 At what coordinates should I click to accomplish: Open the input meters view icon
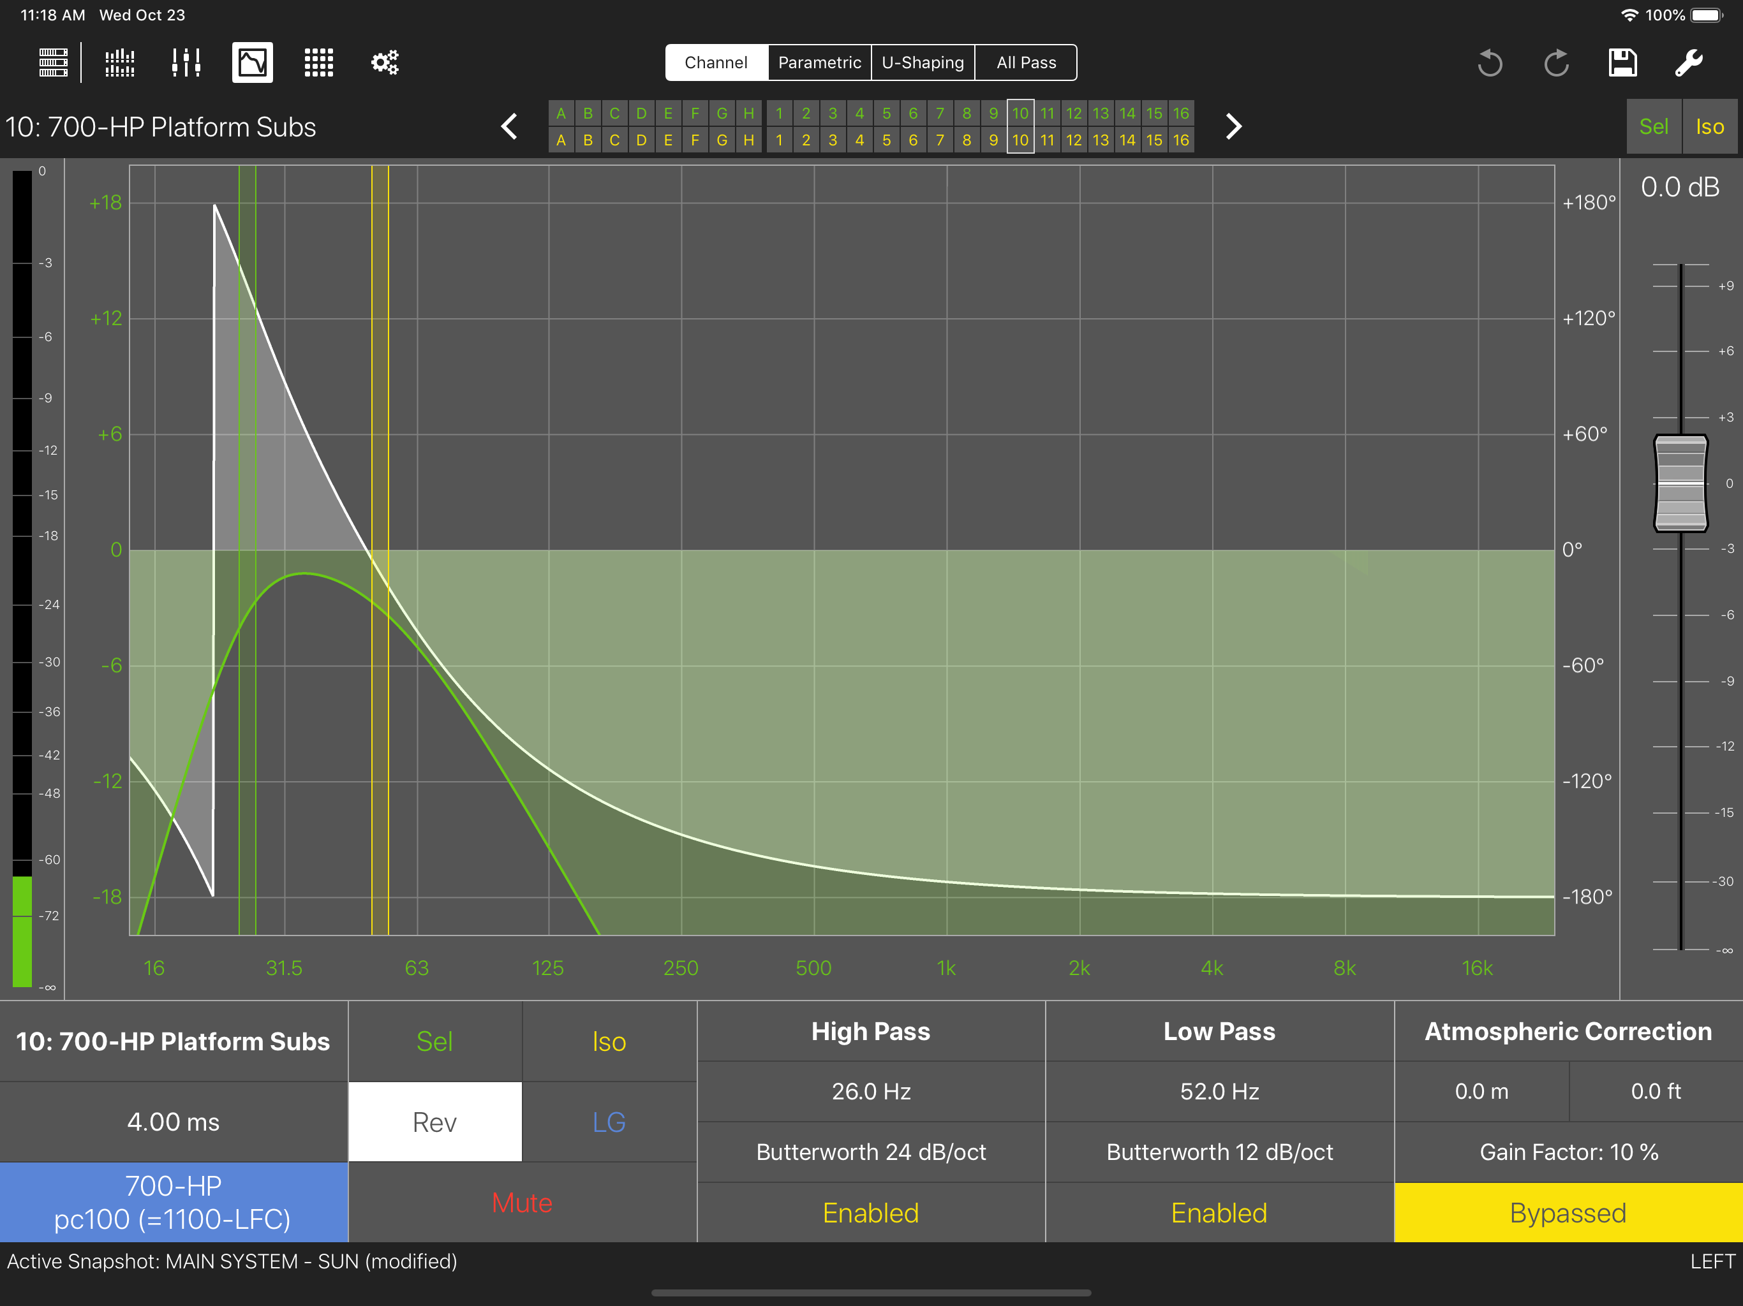[120, 62]
